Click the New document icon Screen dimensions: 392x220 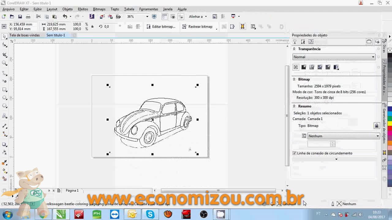tap(4, 16)
